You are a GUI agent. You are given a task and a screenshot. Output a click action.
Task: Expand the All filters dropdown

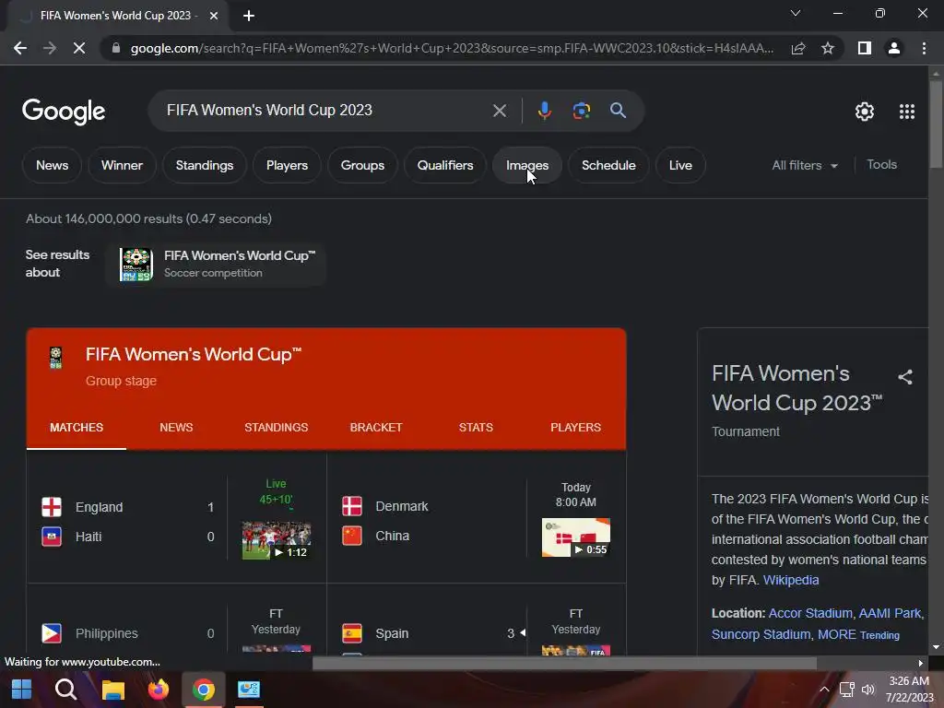pos(804,165)
